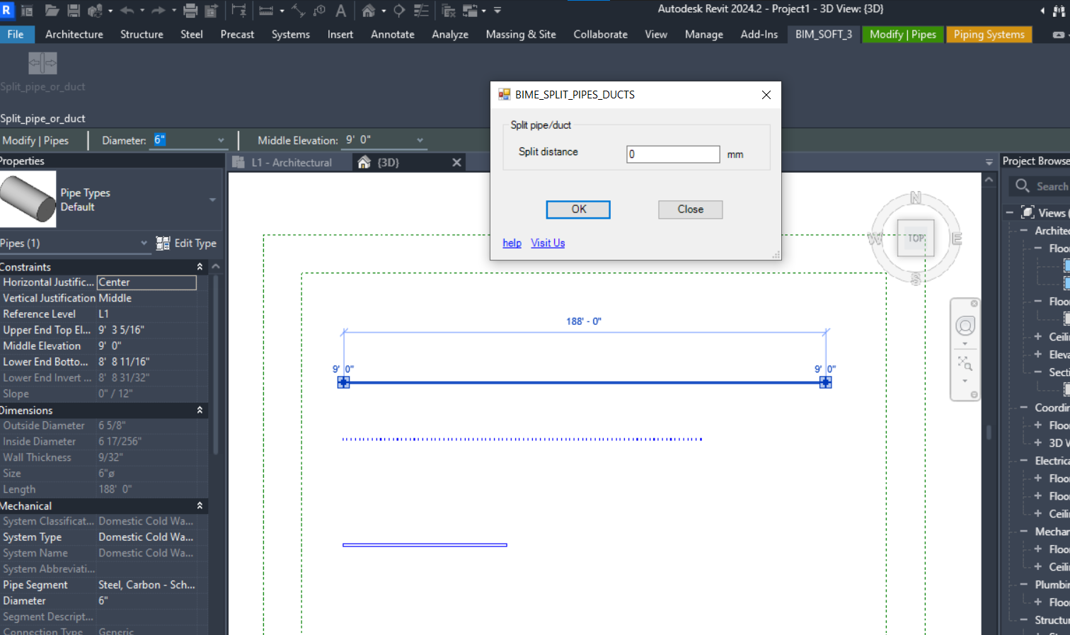Open the Pipes (1) filter dropdown
The image size is (1070, 635).
tap(144, 244)
